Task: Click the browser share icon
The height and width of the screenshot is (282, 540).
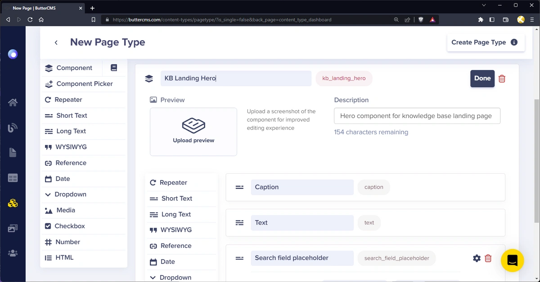Action: (407, 20)
